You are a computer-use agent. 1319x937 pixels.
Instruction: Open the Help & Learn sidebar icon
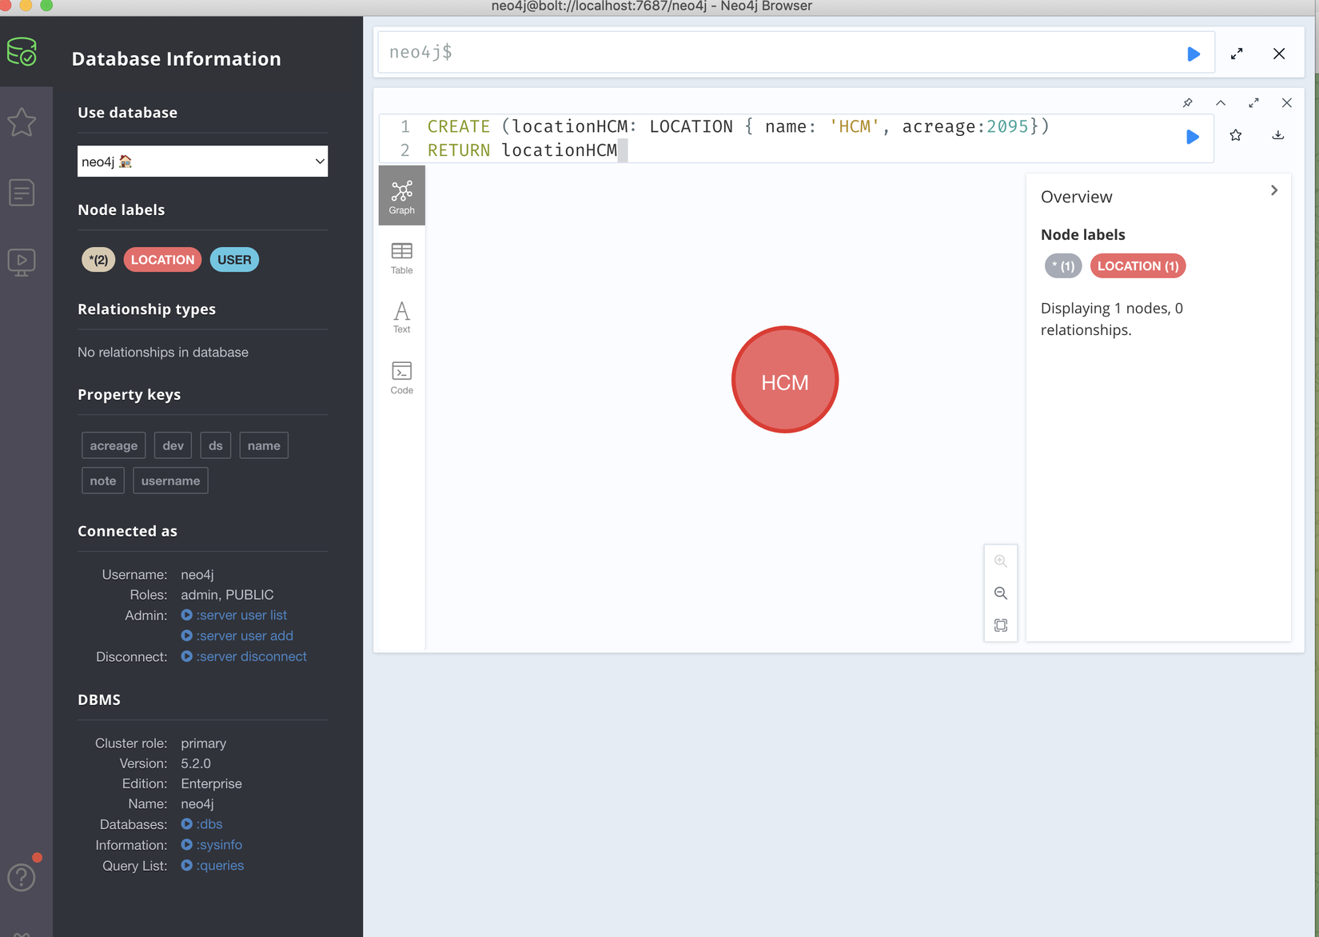(x=22, y=877)
